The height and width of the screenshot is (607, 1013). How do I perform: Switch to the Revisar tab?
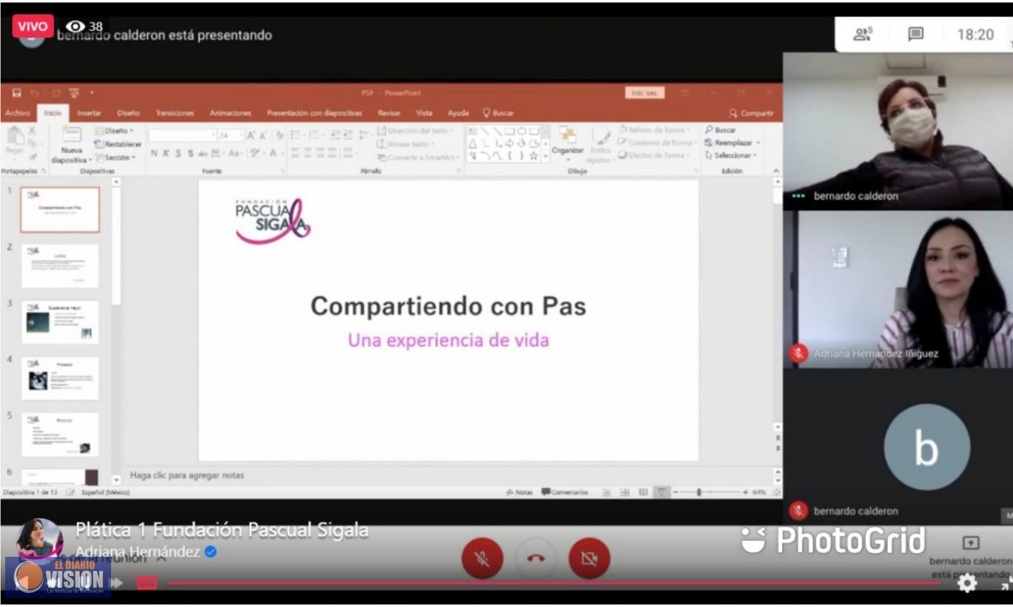point(389,113)
